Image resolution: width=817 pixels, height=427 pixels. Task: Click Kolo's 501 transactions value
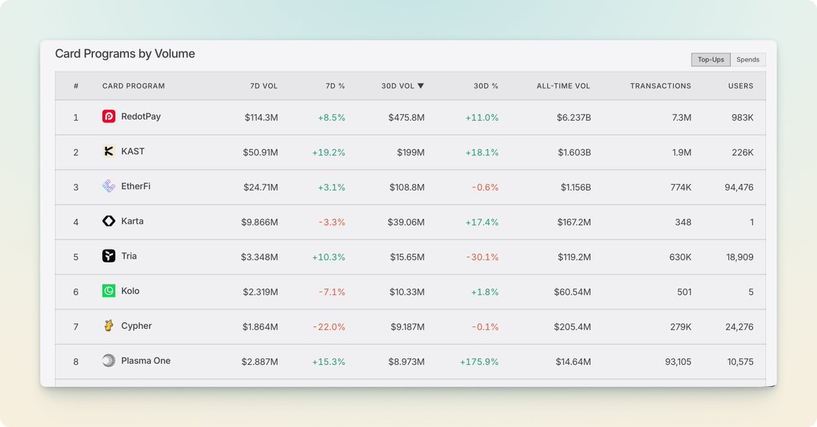(684, 292)
